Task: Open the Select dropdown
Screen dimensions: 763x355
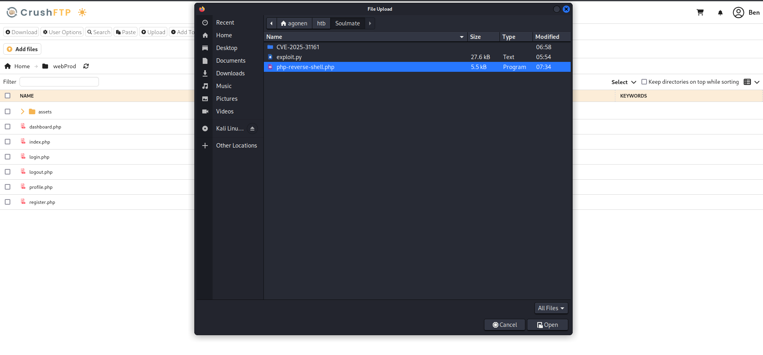Action: (624, 82)
